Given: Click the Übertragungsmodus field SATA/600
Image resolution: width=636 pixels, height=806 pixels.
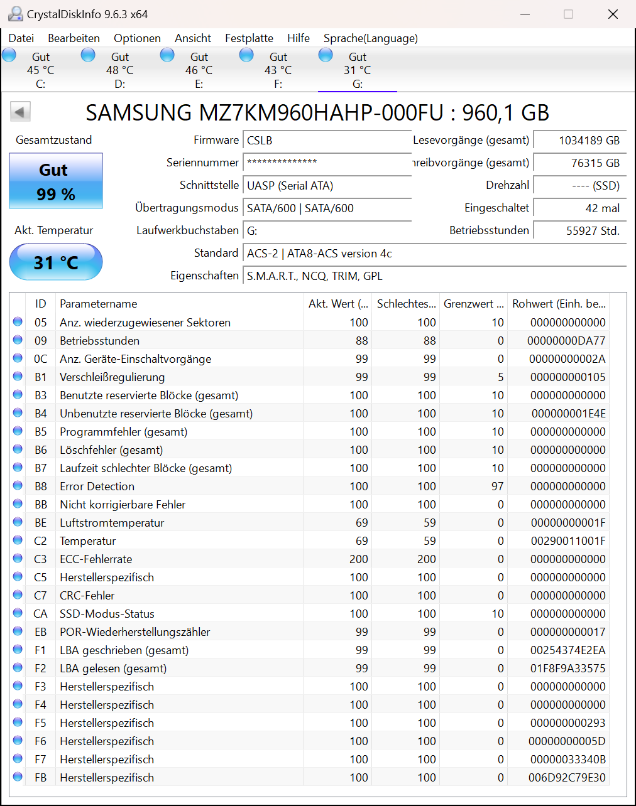Looking at the screenshot, I should coord(327,208).
